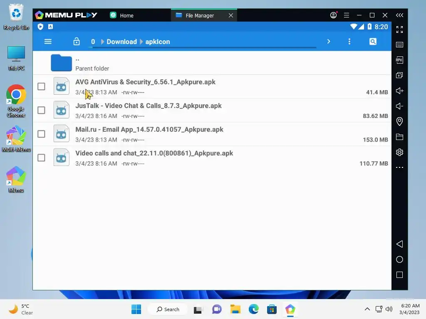
Task: Click the lock icon in the path bar
Action: pos(77,42)
